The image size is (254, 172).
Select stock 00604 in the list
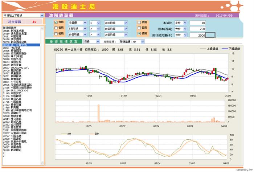click(x=21, y=62)
